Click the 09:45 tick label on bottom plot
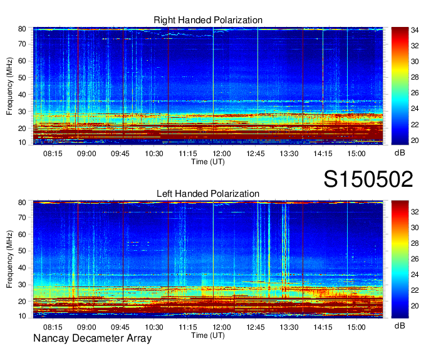426x346 pixels. (x=120, y=327)
